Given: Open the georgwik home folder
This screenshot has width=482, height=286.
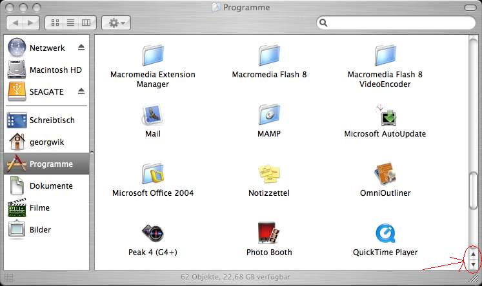Looking at the screenshot, I should (x=46, y=142).
